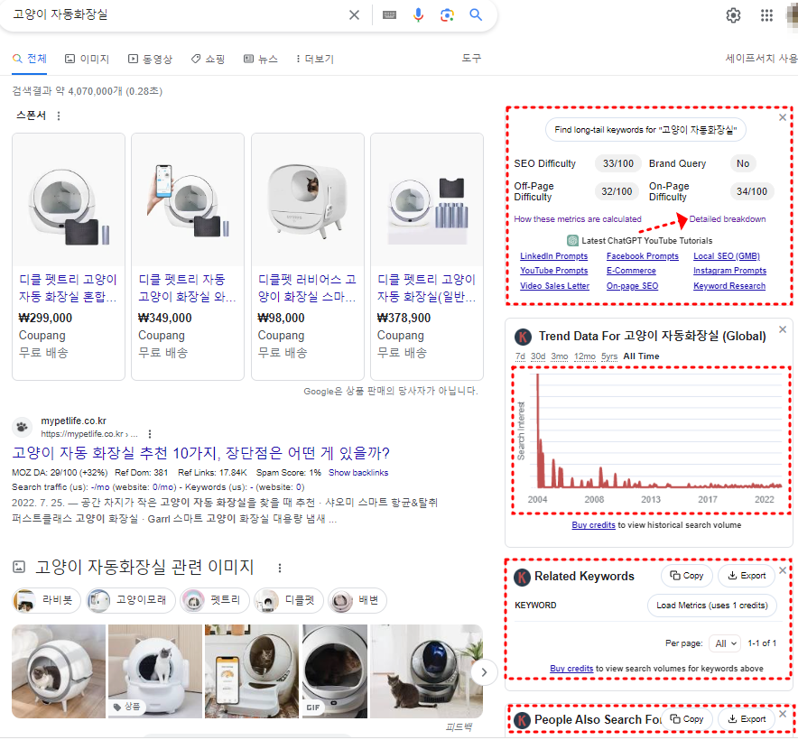Select the 12mo trend range

click(585, 356)
